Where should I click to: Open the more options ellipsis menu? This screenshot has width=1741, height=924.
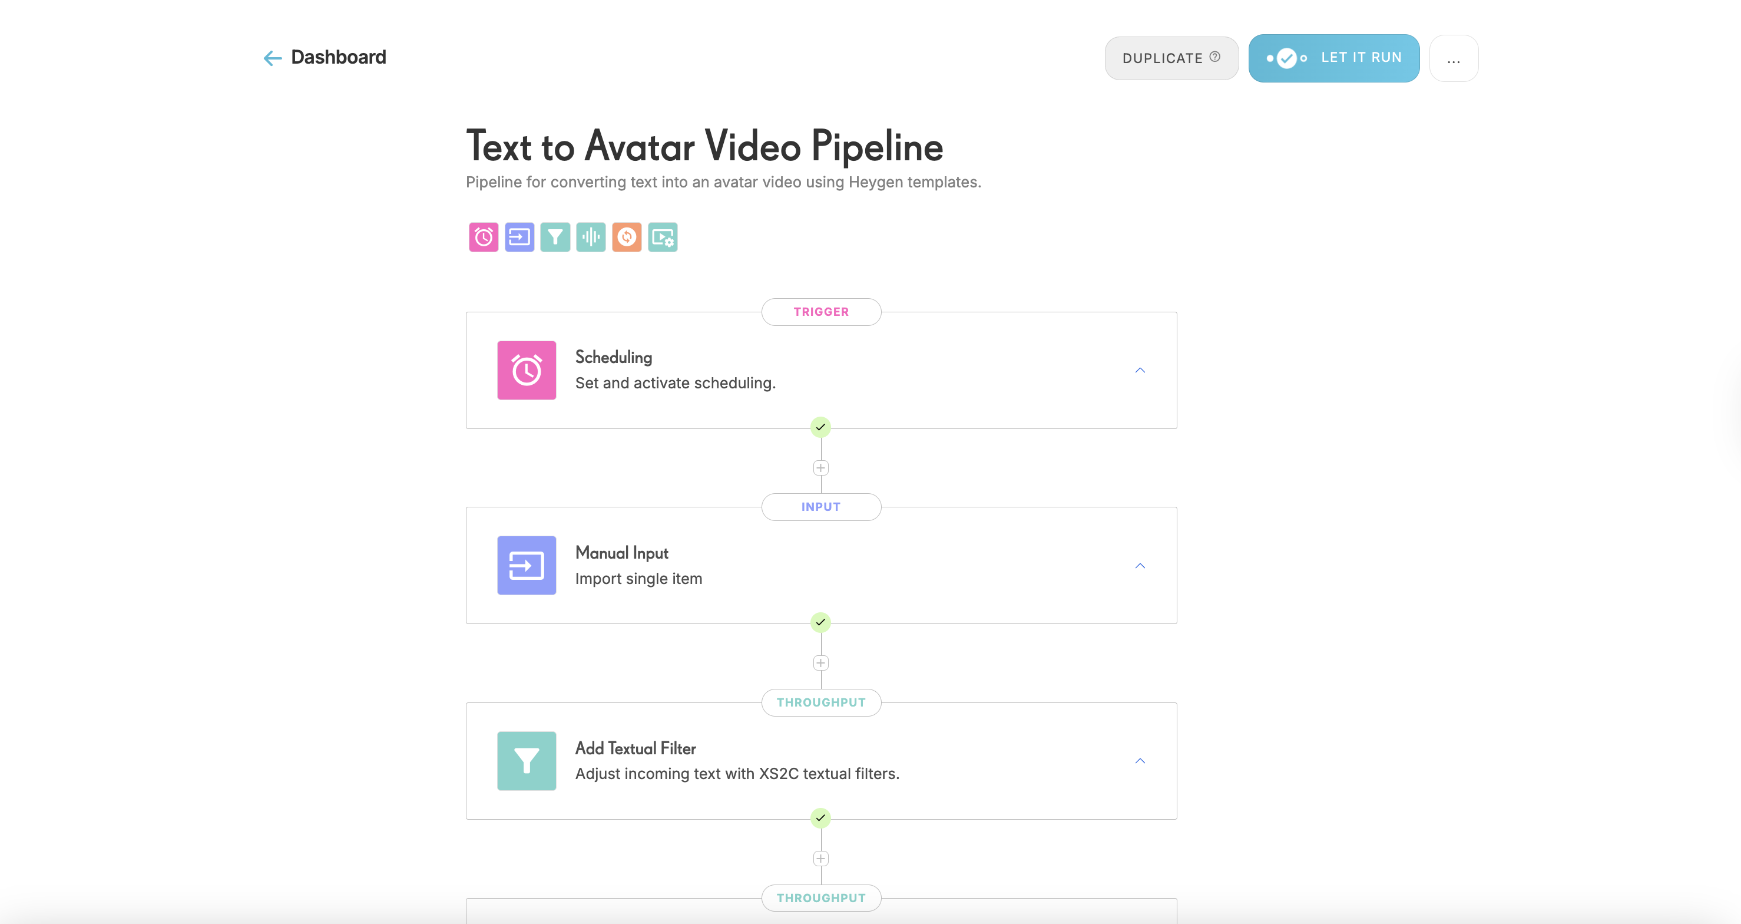tap(1454, 58)
